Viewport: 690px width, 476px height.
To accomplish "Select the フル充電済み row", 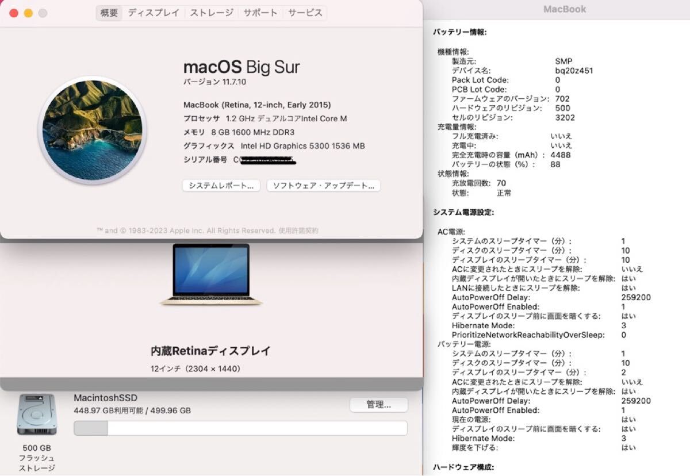I will pyautogui.click(x=512, y=136).
